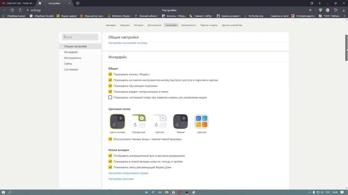Toggle Показывать кнопку «Яндекс» checkbox
The height and width of the screenshot is (195, 348).
pos(110,74)
